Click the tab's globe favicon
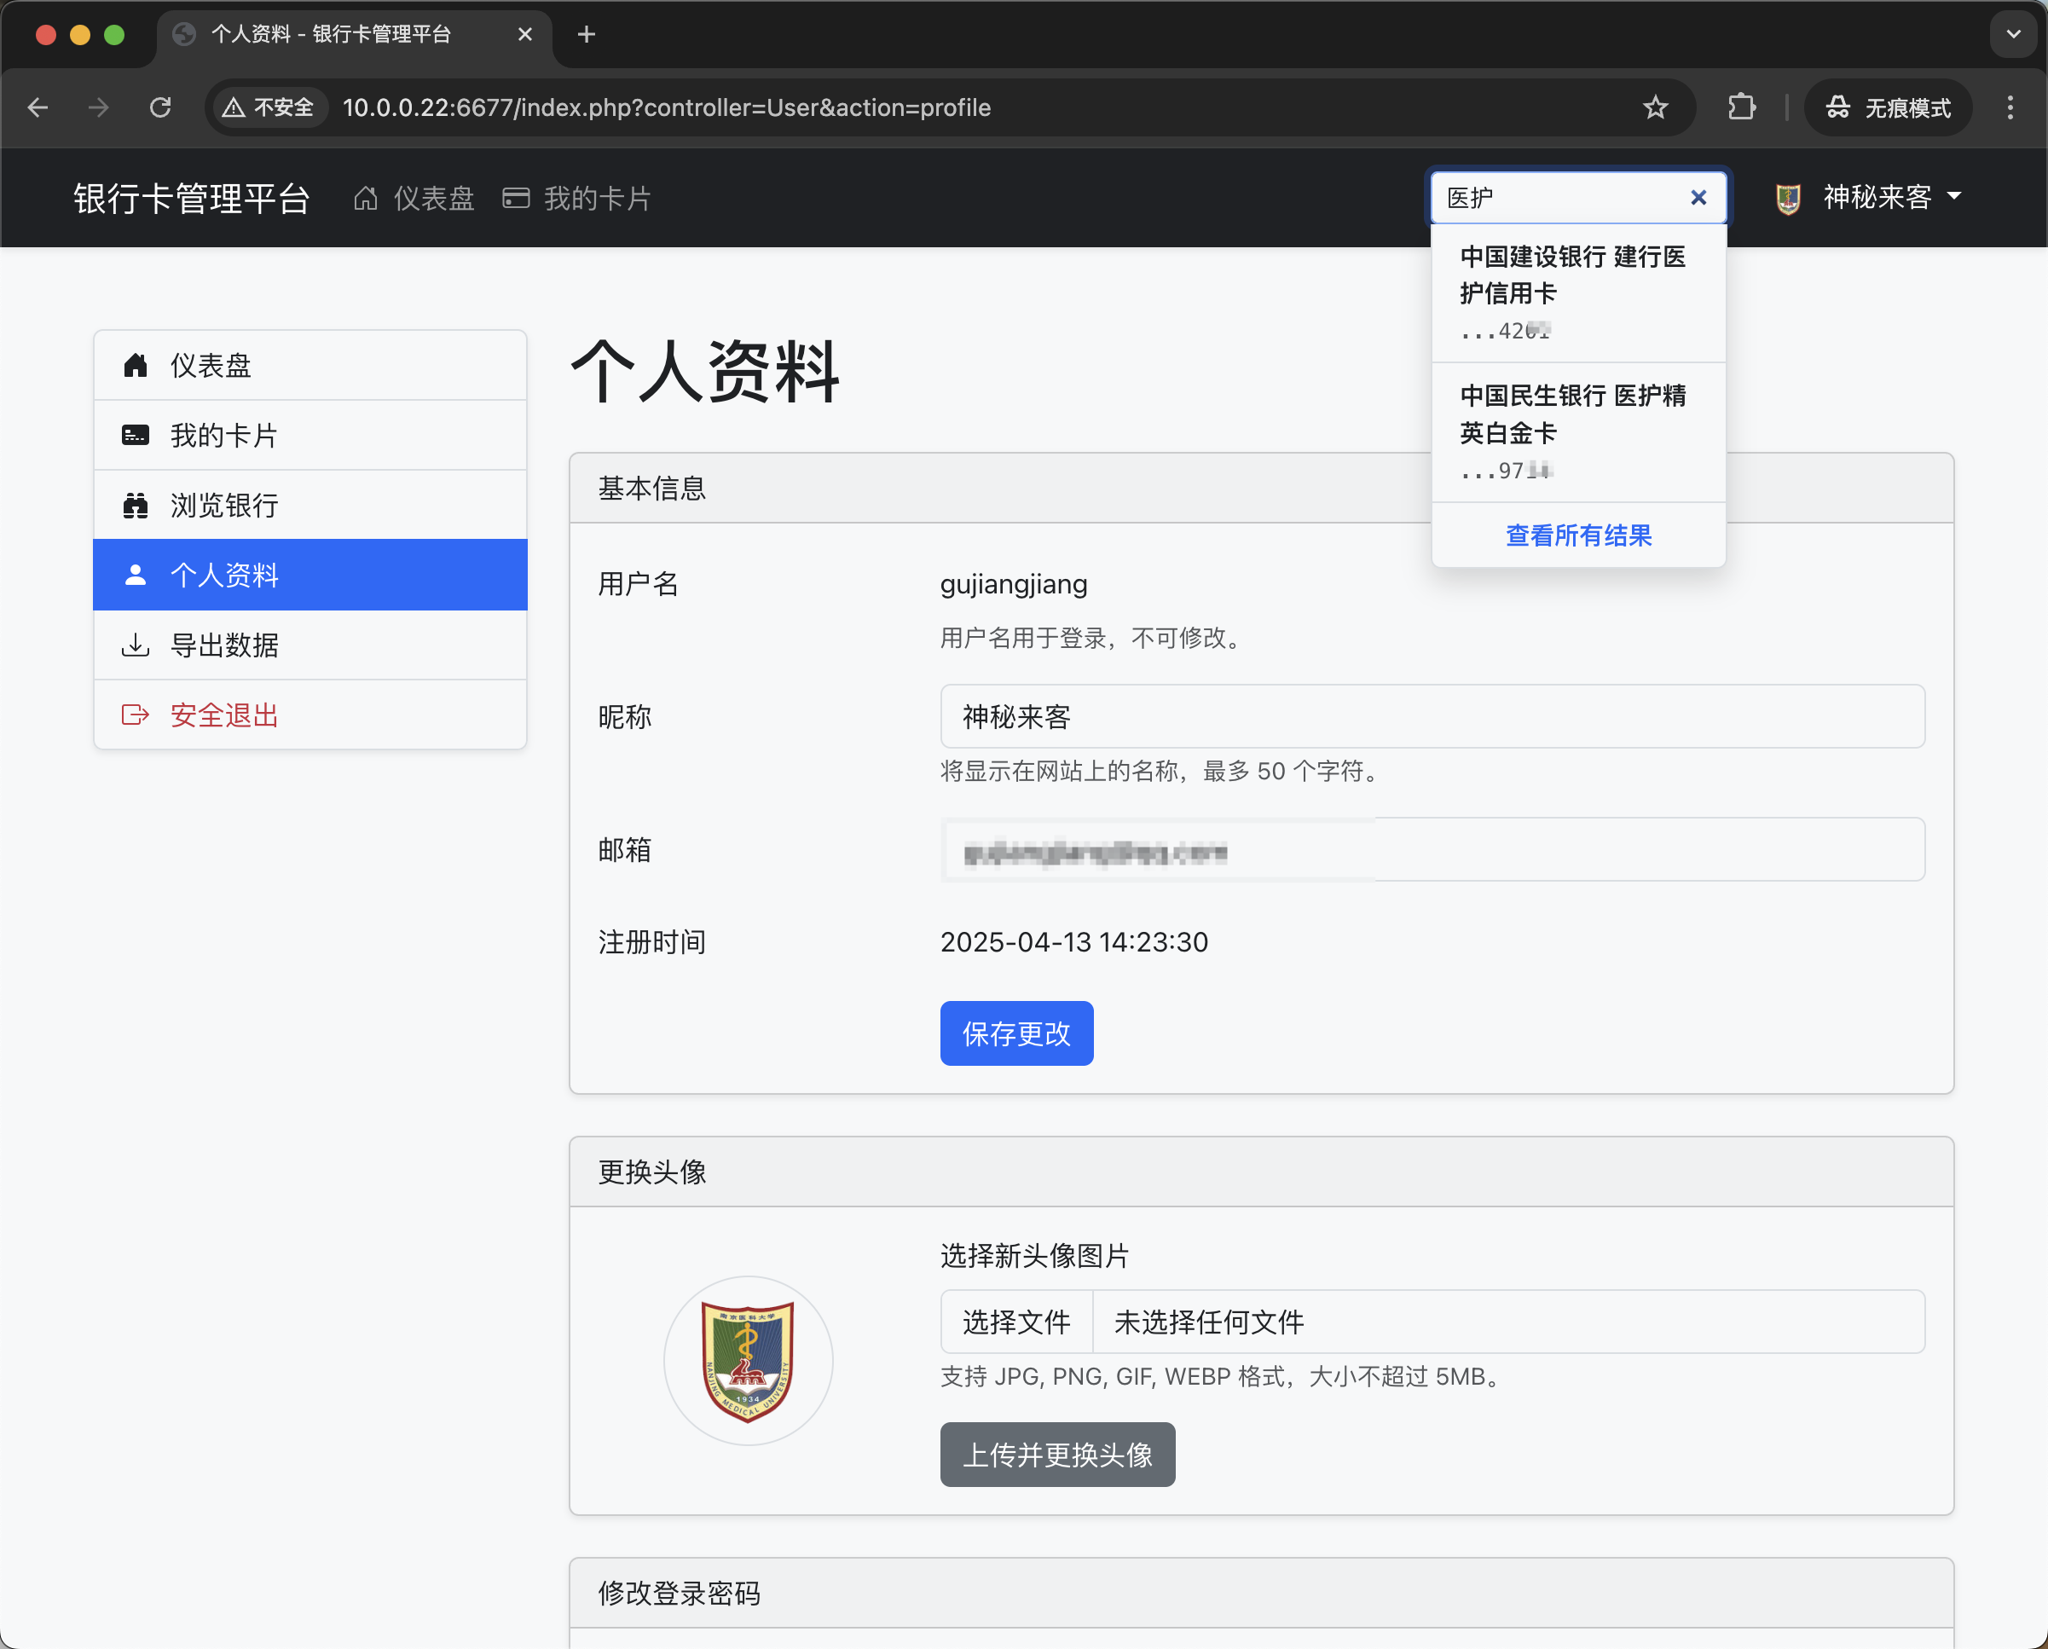2048x1649 pixels. coord(184,34)
